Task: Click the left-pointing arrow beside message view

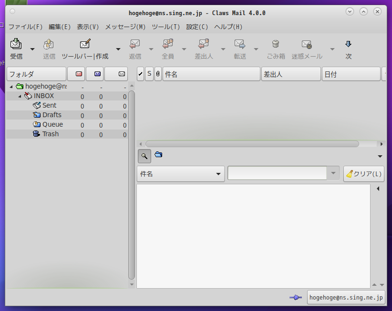Action: point(378,189)
